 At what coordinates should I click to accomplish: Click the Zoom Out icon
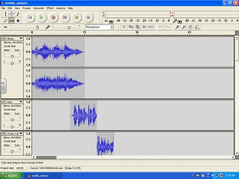pos(184,27)
